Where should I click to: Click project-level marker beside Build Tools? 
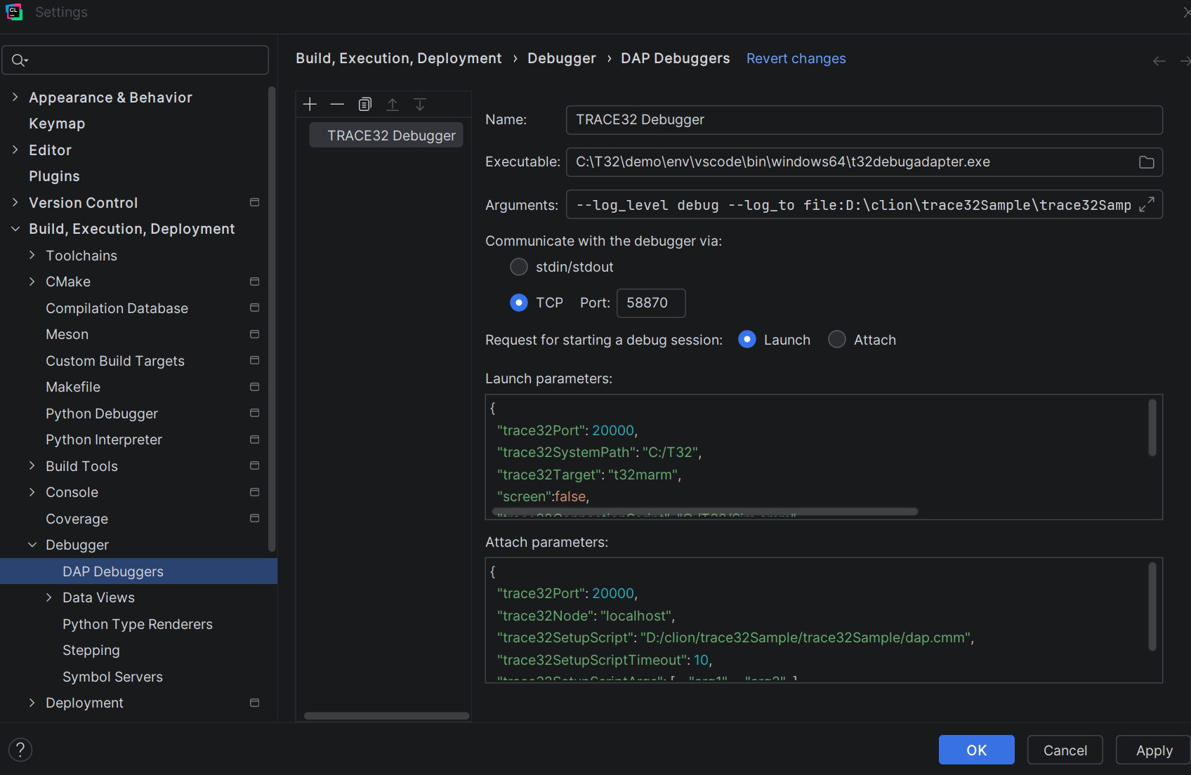click(254, 465)
